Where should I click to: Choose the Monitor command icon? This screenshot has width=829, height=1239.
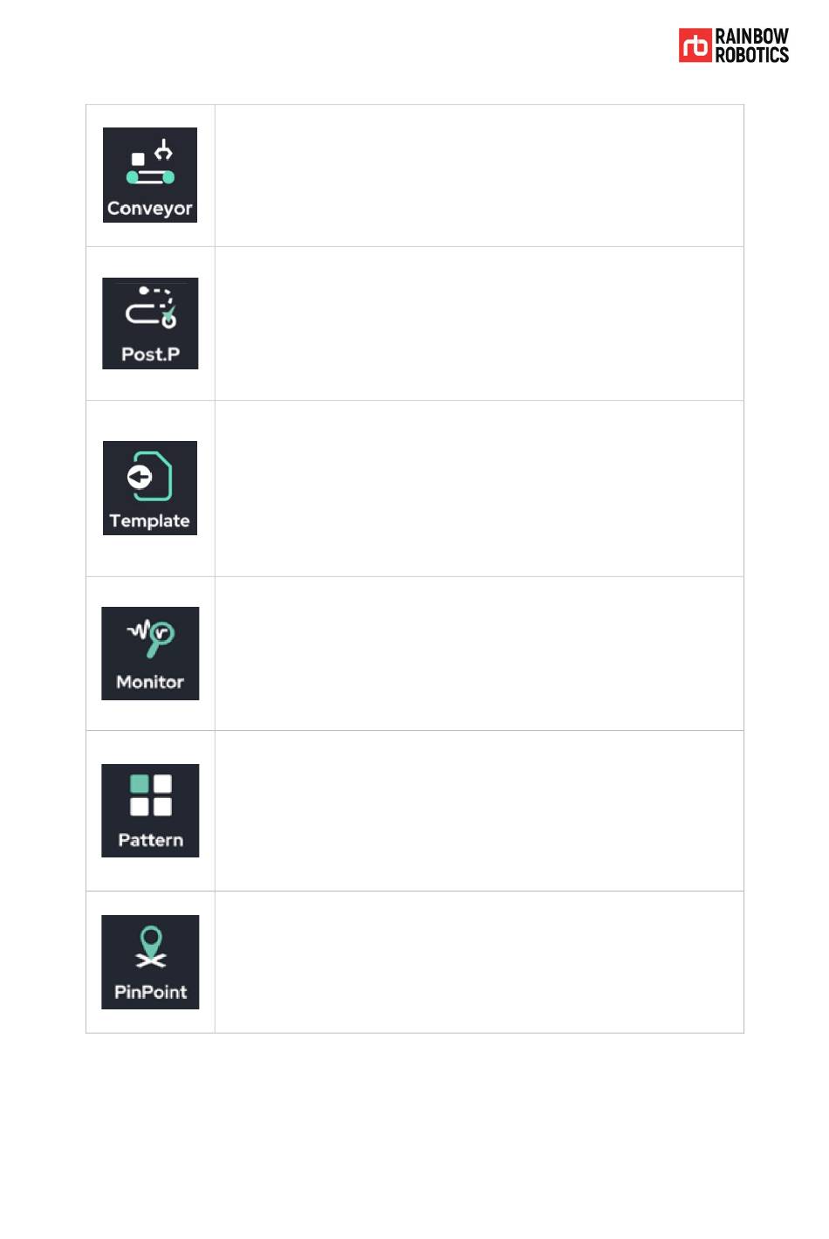[150, 653]
